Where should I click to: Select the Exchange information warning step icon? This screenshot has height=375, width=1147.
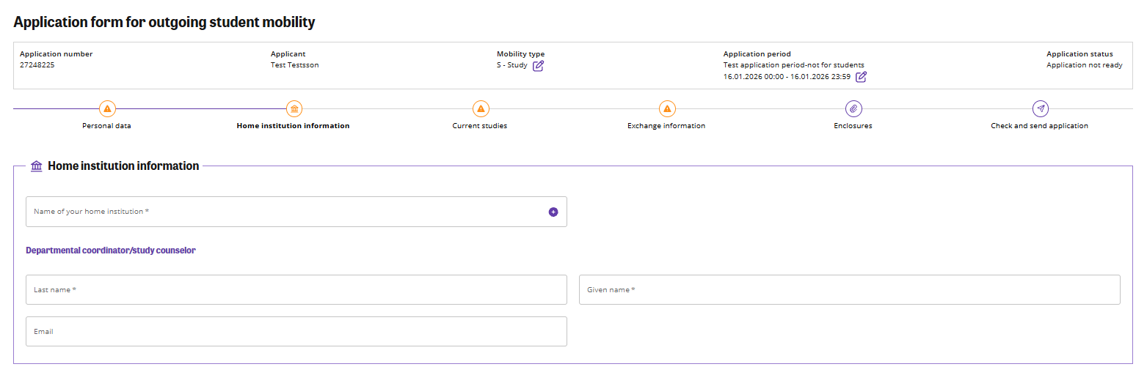coord(666,109)
